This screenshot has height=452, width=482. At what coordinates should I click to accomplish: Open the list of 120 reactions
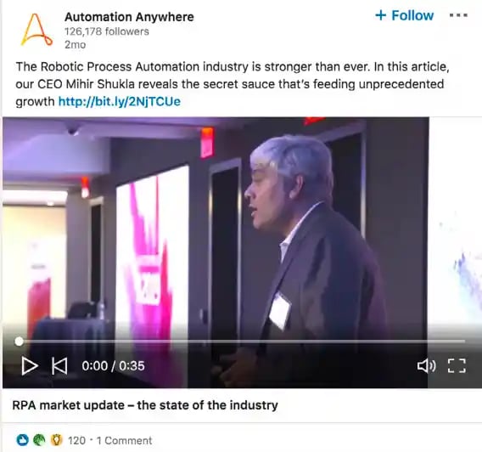click(x=76, y=441)
